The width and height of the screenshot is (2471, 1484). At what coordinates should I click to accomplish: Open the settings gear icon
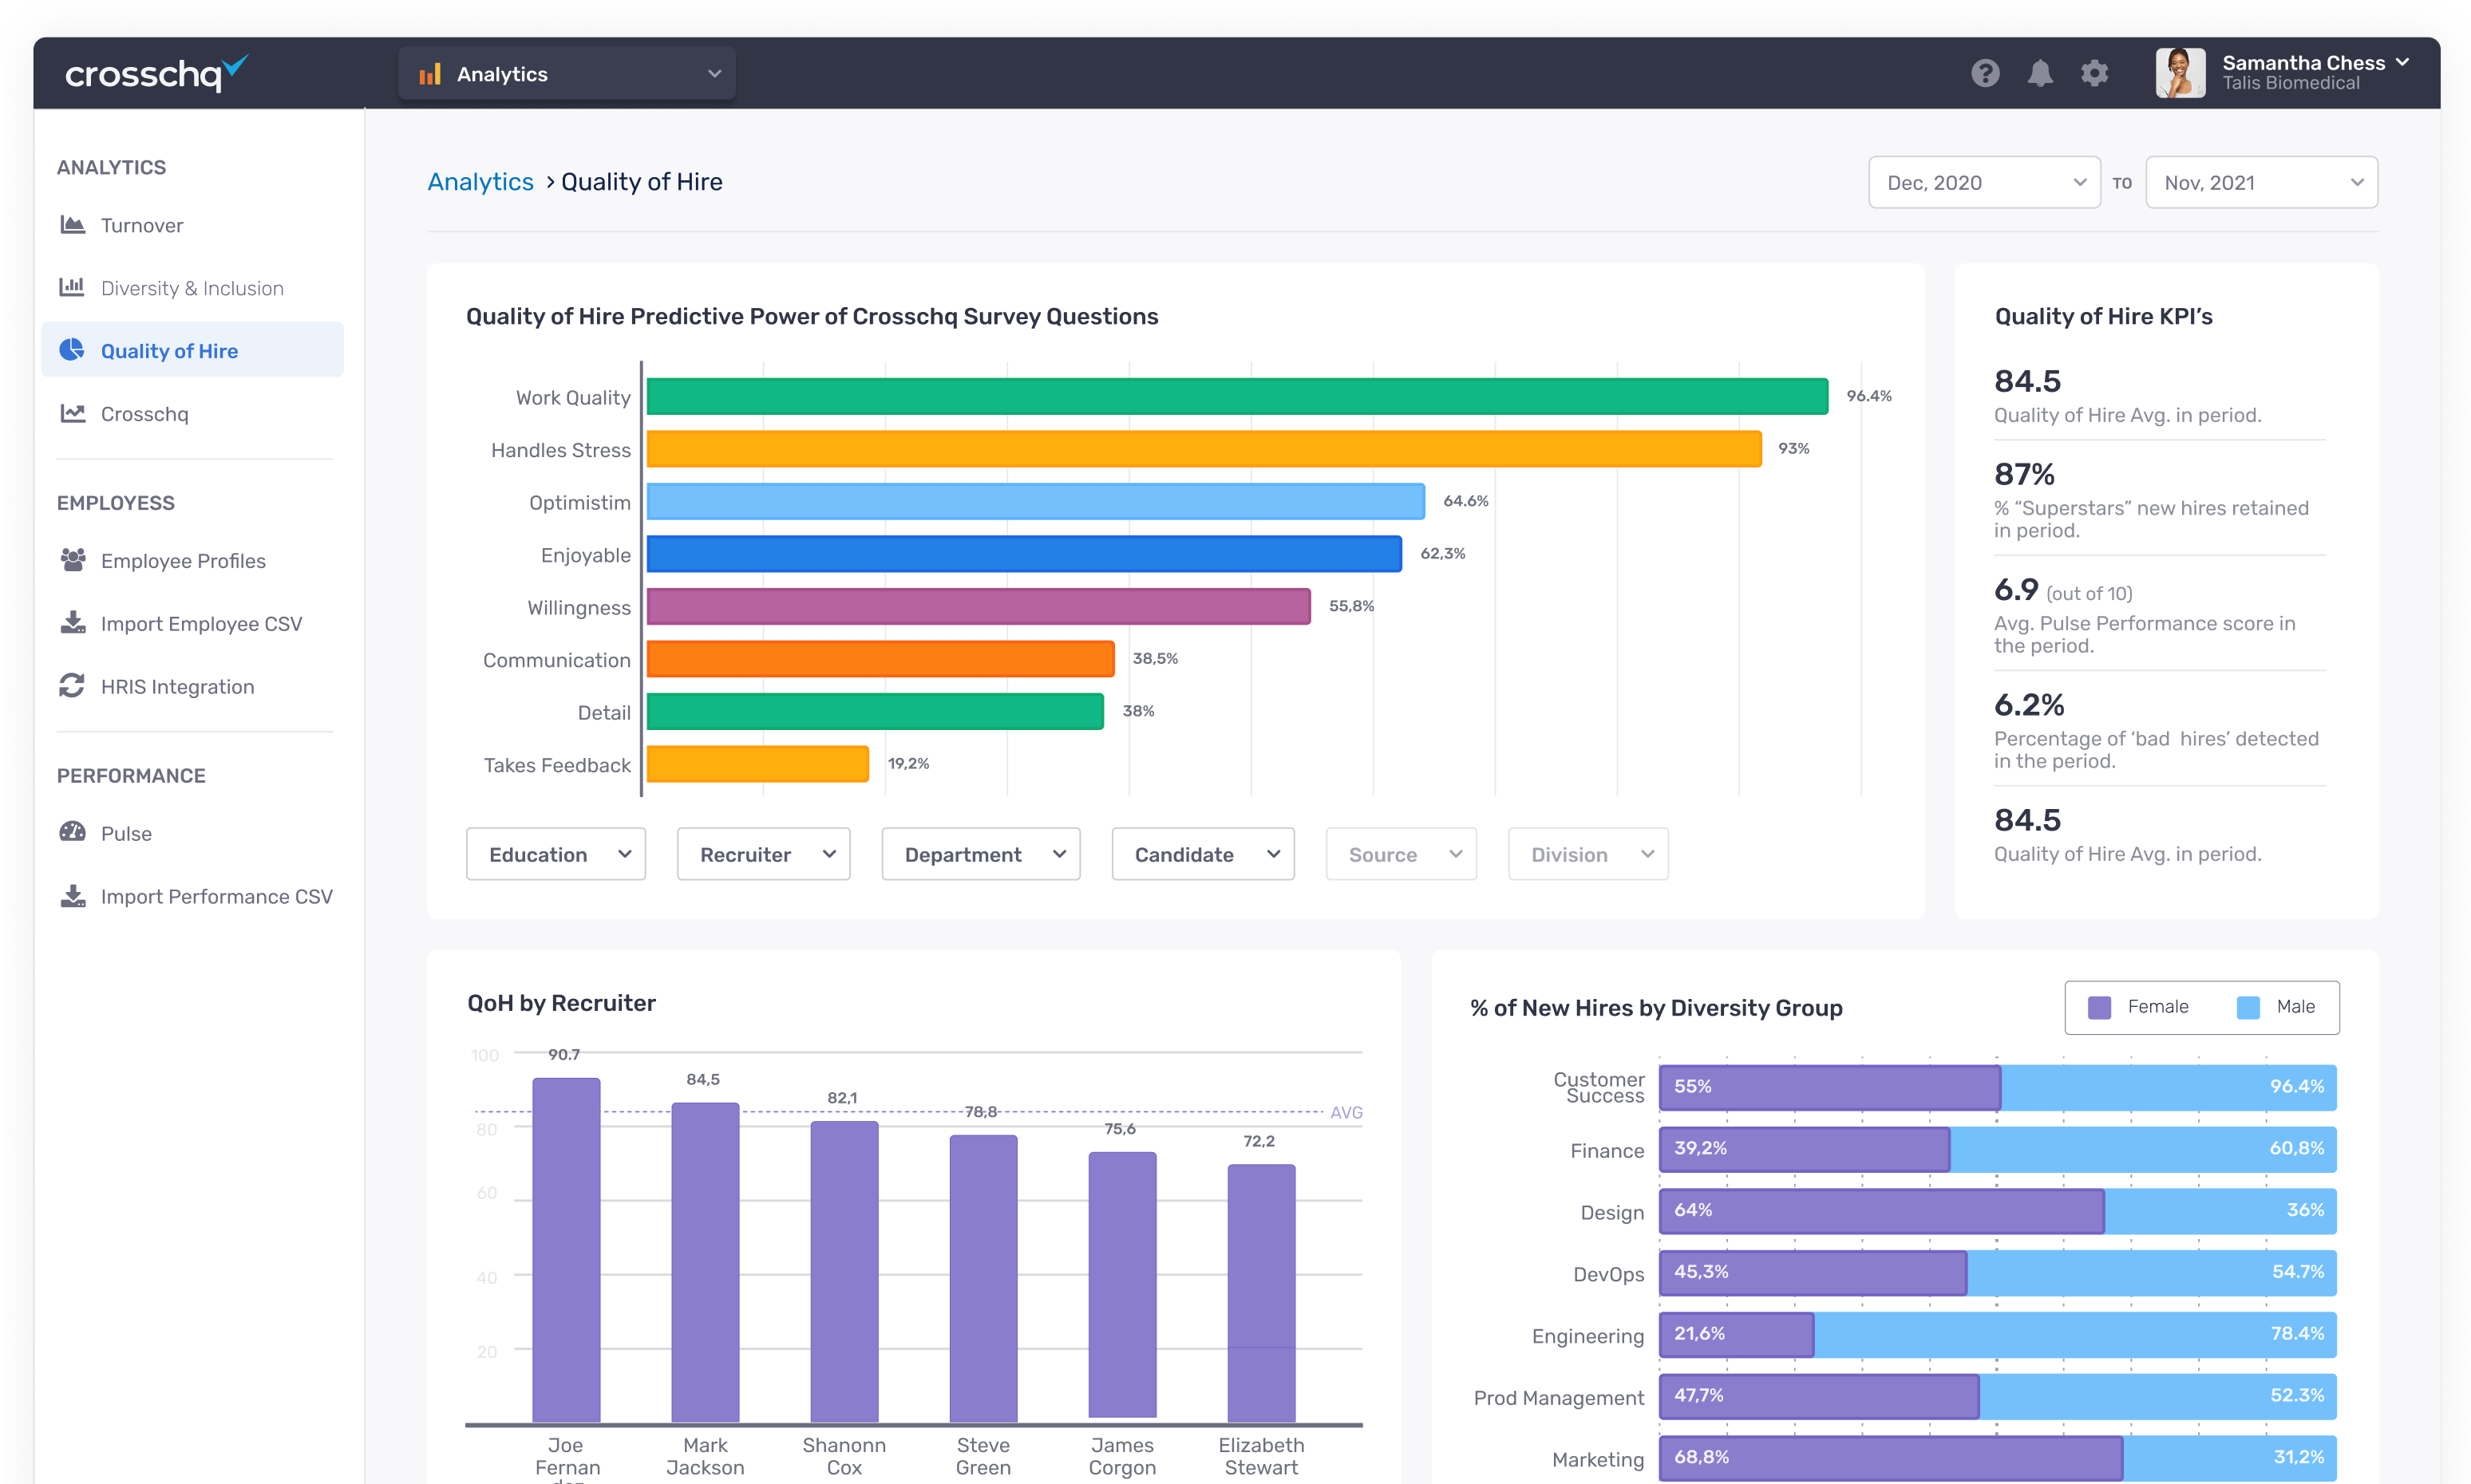coord(2093,73)
